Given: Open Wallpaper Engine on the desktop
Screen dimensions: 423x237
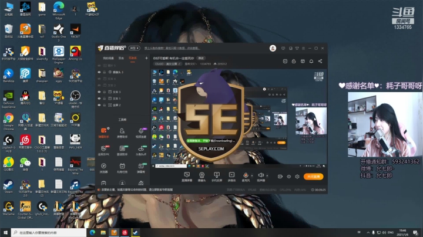Looking at the screenshot, I should point(59,55).
